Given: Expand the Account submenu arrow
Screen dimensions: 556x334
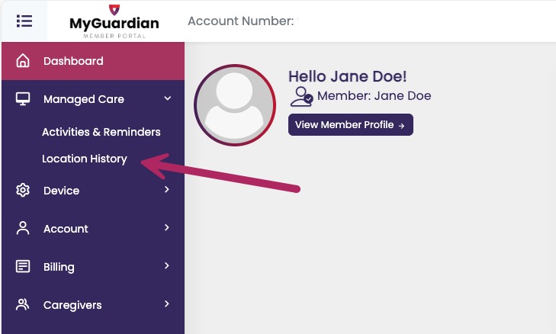Looking at the screenshot, I should [x=166, y=228].
